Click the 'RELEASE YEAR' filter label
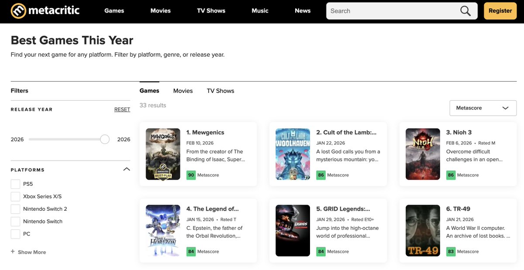The width and height of the screenshot is (524, 270). pyautogui.click(x=31, y=109)
